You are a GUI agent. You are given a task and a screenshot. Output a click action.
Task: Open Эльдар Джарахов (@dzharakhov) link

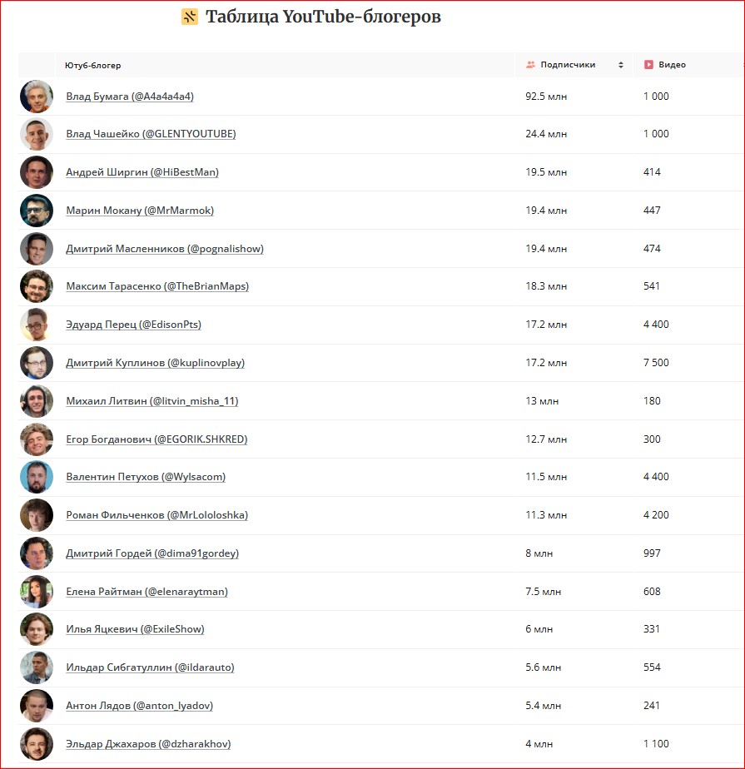pyautogui.click(x=148, y=744)
